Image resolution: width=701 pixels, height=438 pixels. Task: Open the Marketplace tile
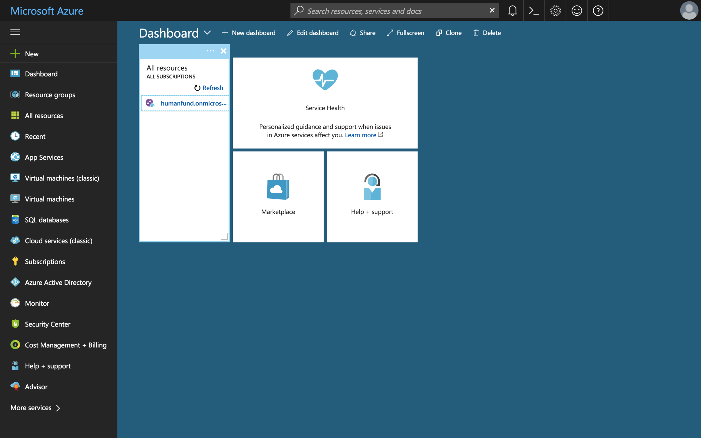pyautogui.click(x=278, y=197)
